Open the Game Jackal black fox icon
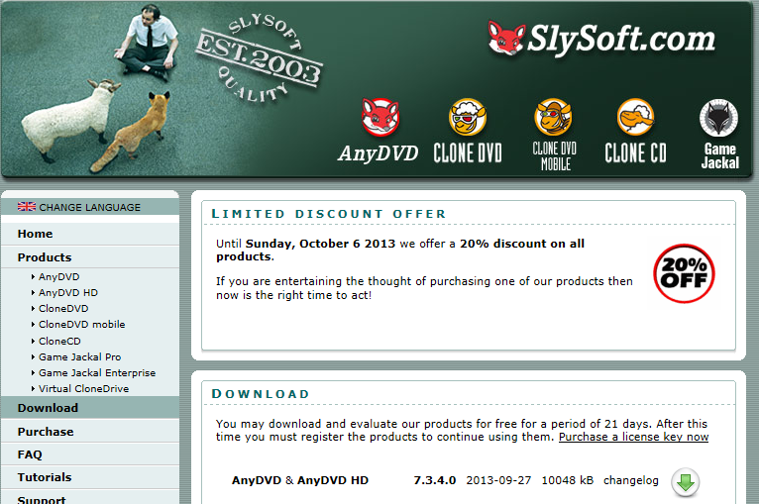 [718, 118]
